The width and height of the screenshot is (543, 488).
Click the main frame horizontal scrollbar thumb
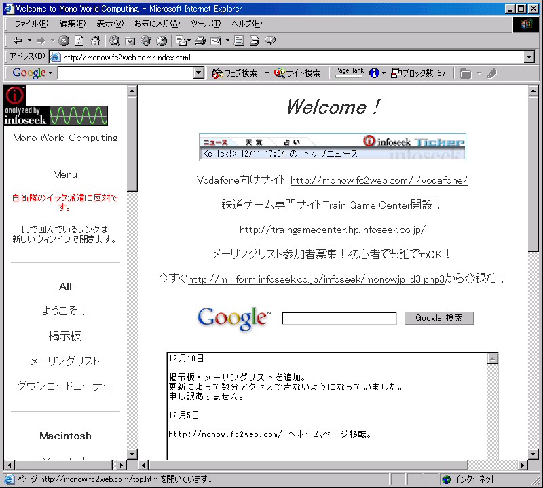[308, 465]
